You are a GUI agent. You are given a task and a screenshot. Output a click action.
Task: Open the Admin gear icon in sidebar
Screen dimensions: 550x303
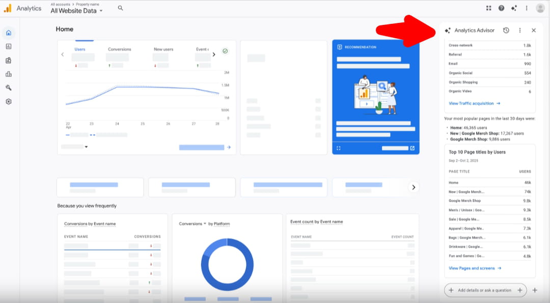click(9, 101)
